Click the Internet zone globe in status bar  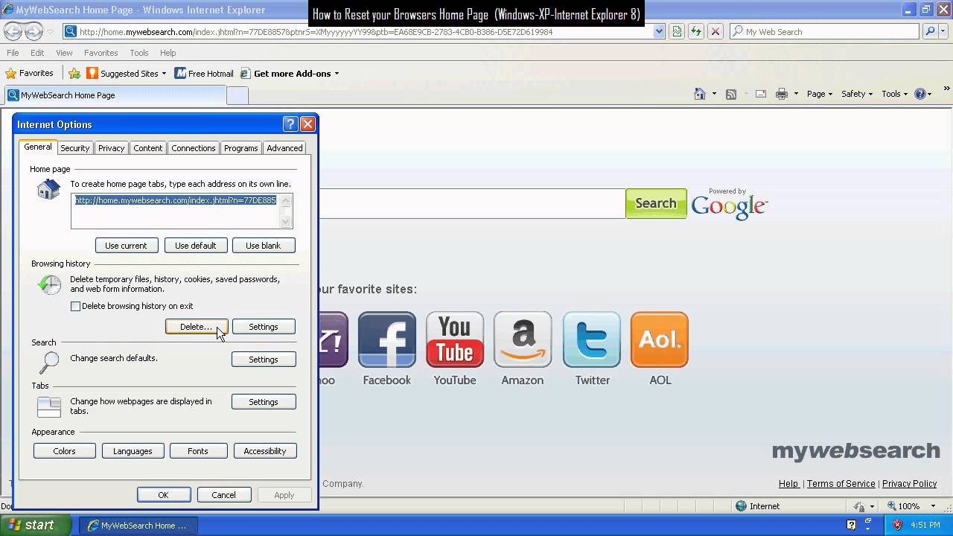pos(741,506)
